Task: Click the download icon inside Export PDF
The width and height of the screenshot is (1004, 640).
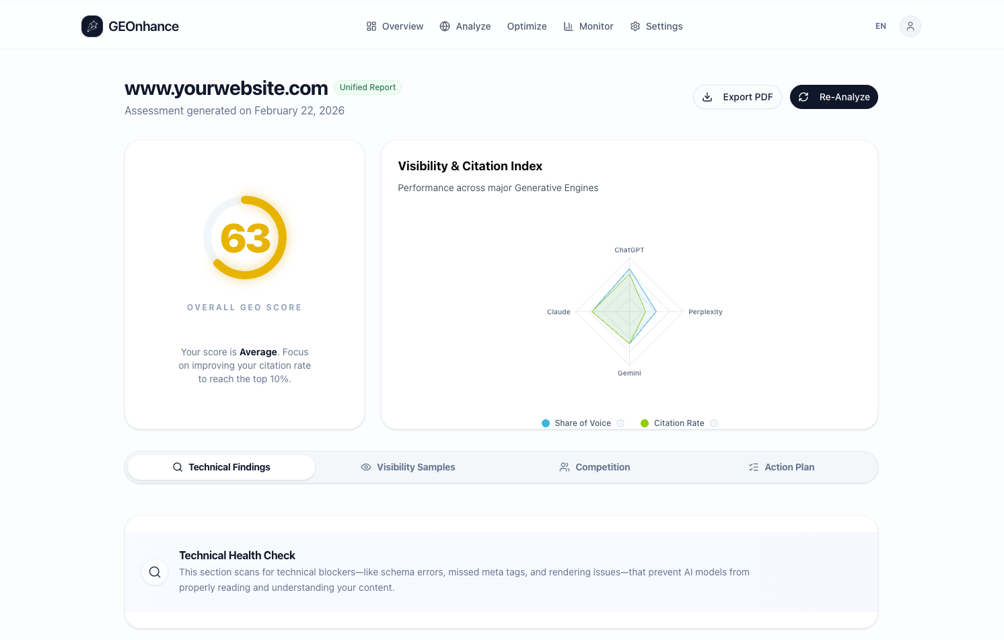Action: click(708, 97)
